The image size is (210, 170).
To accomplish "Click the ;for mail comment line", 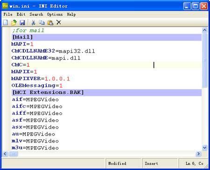I will pyautogui.click(x=28, y=30).
